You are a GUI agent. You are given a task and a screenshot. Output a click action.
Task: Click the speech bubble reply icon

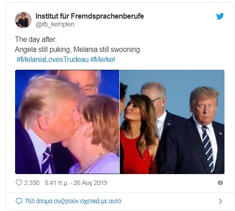click(19, 201)
